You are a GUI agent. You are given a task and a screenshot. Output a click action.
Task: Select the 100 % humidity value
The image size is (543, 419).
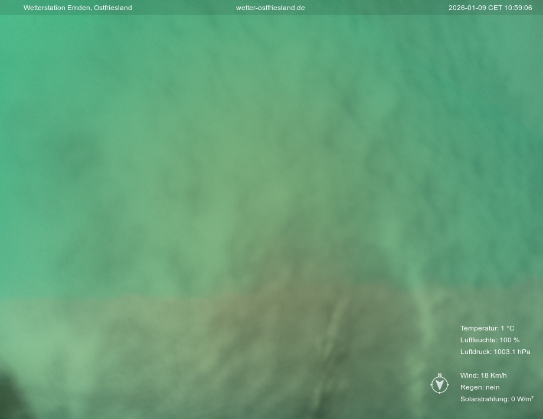[509, 340]
